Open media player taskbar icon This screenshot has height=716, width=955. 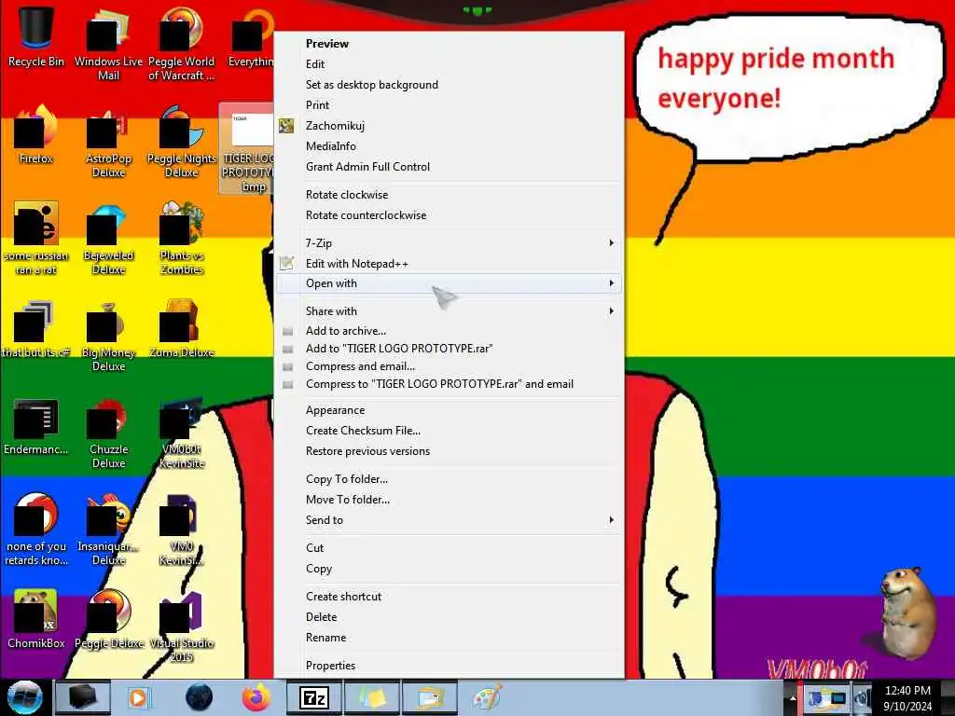pos(138,697)
